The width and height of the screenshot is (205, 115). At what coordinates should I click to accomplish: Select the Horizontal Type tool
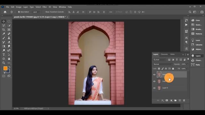tap(4, 55)
